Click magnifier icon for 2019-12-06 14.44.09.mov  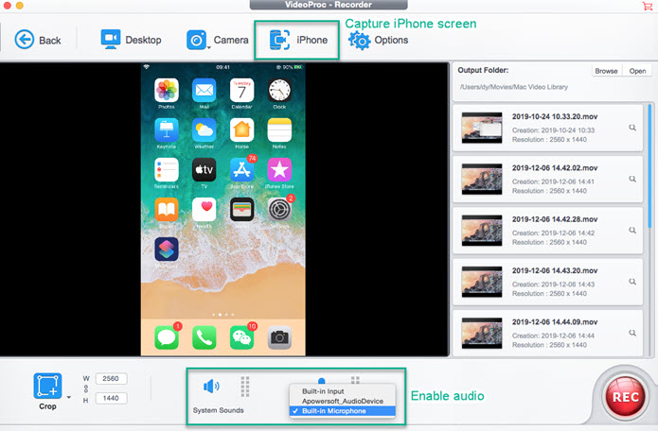632,333
